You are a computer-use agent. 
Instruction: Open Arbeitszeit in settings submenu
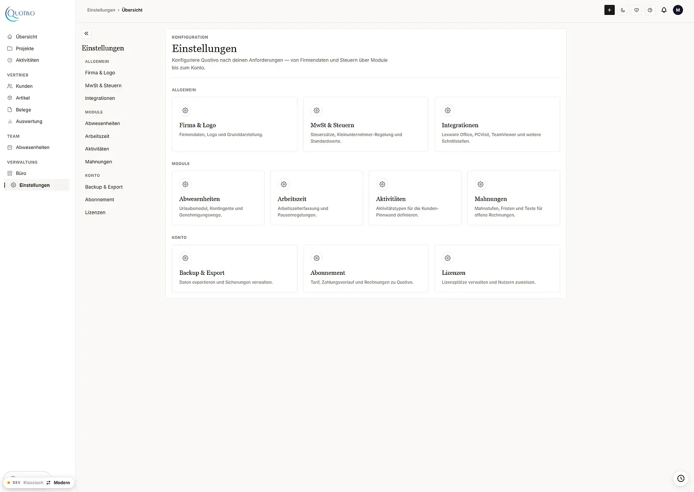(97, 136)
